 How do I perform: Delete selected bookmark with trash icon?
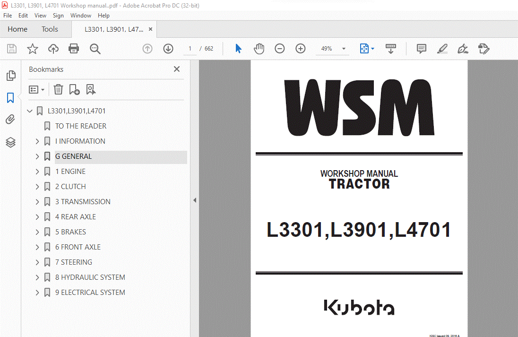58,89
